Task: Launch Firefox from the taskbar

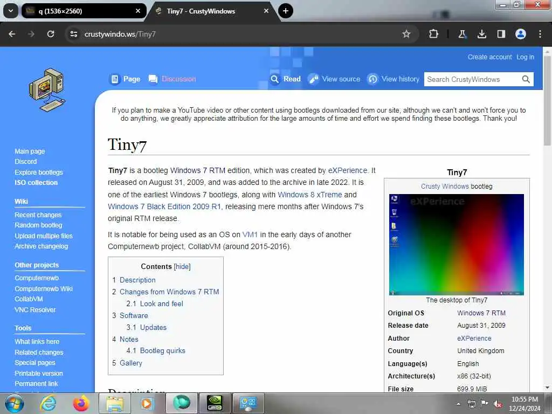Action: click(81, 403)
